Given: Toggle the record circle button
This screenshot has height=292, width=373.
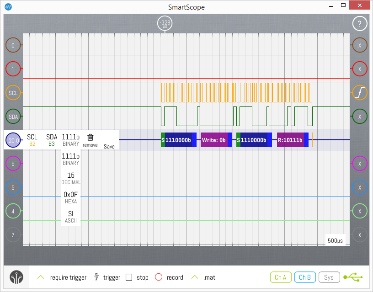Looking at the screenshot, I should click(159, 277).
